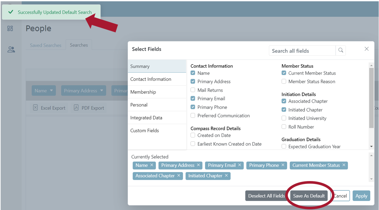Image resolution: width=379 pixels, height=210 pixels.
Task: Check the Roll Number checkbox
Action: point(284,127)
